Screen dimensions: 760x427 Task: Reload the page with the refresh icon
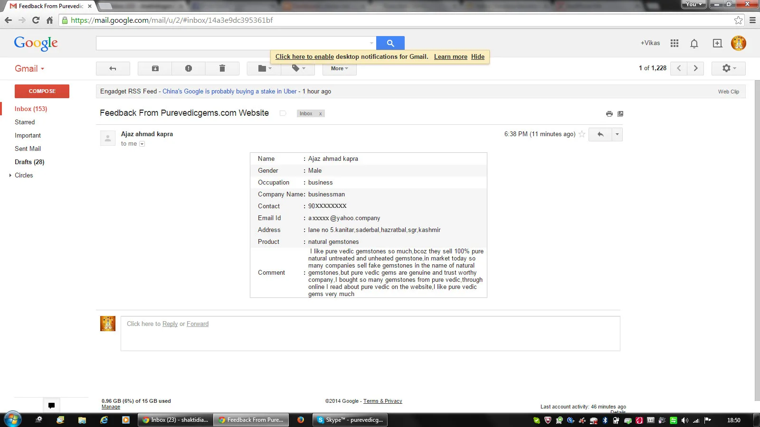point(36,20)
